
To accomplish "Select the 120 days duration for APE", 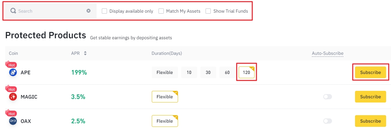I will pos(246,73).
